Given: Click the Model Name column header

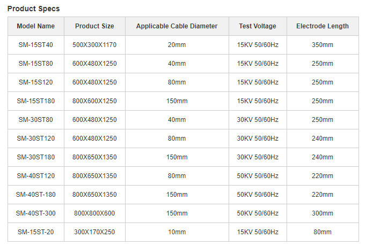Looking at the screenshot, I should point(36,26).
